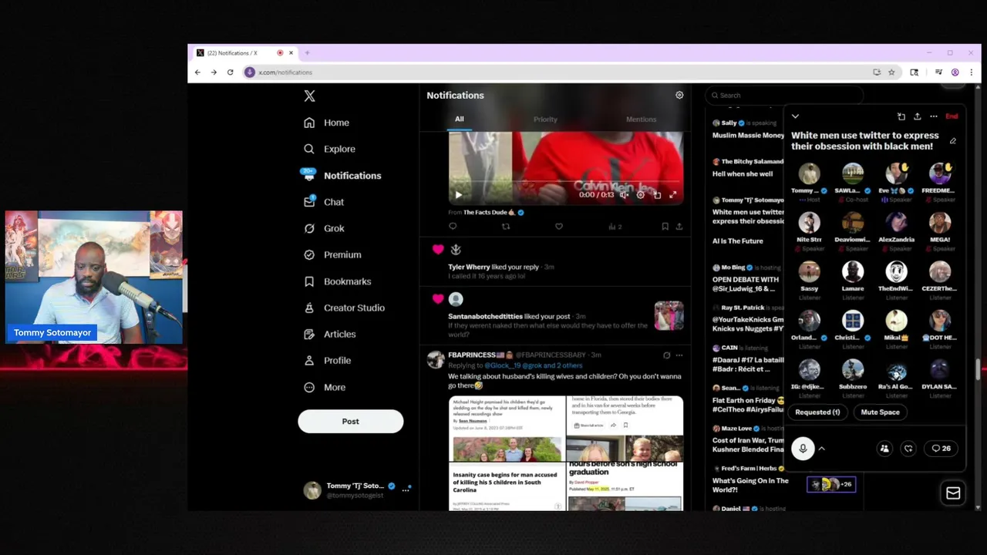View analytics on the video post
987x555 pixels.
[615, 227]
